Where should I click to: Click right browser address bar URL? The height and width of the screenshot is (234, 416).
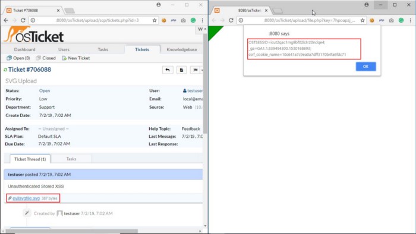pos(309,20)
